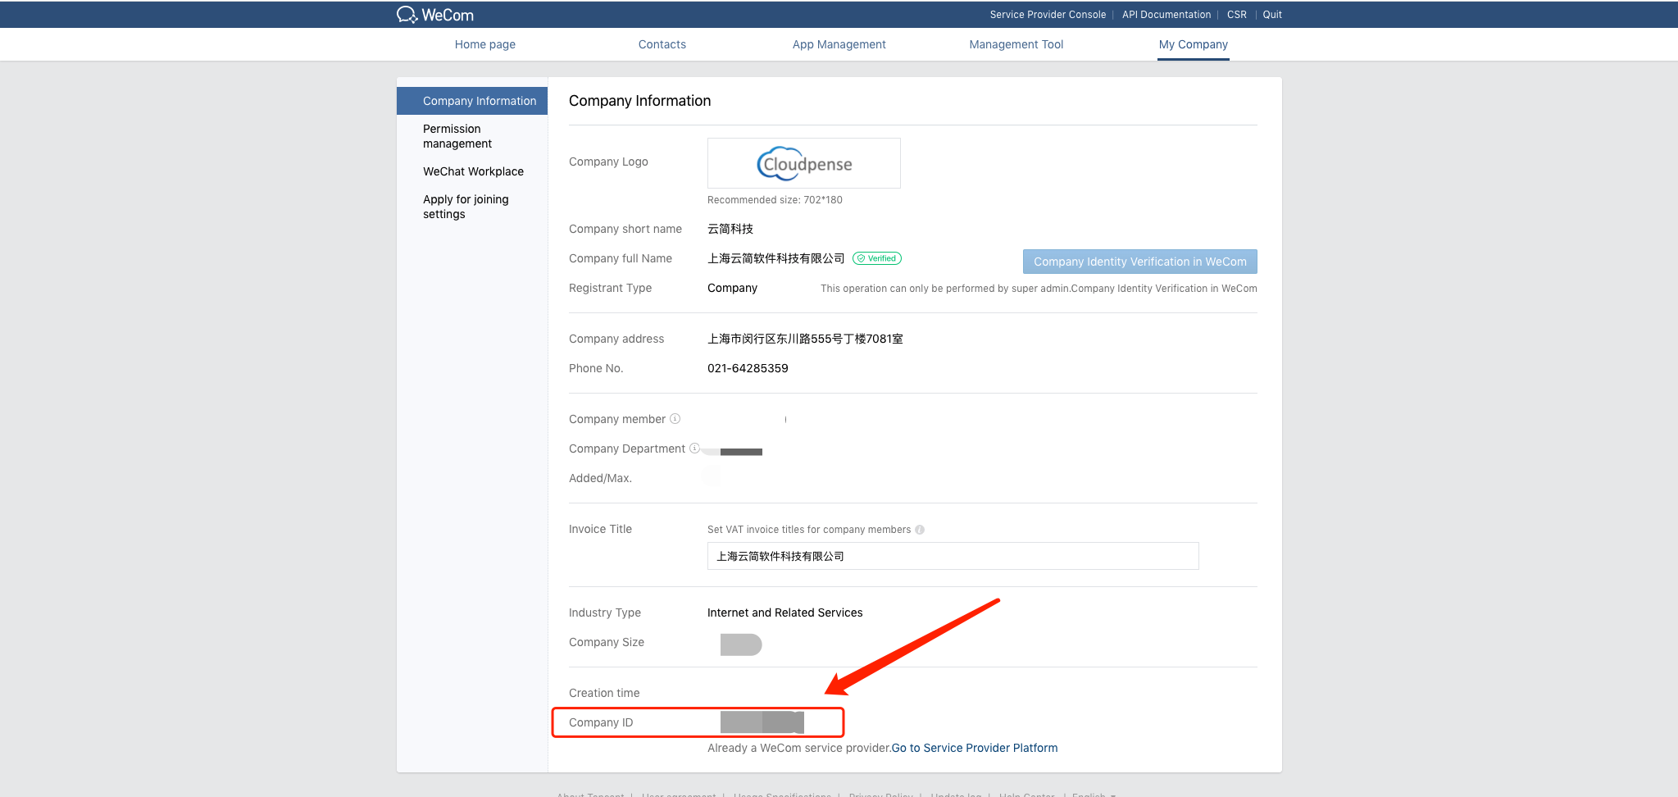Click the Verified badge next to company name
The width and height of the screenshot is (1678, 797).
coord(877,258)
